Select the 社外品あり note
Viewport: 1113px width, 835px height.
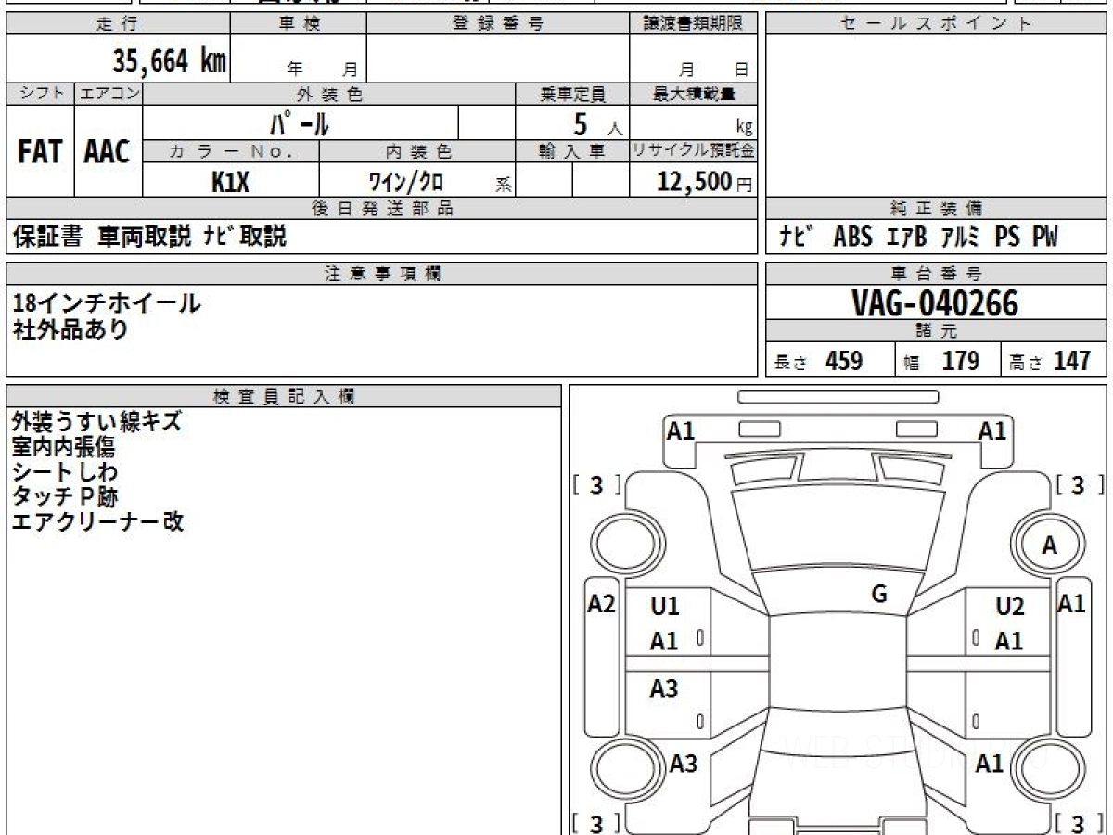coord(70,328)
